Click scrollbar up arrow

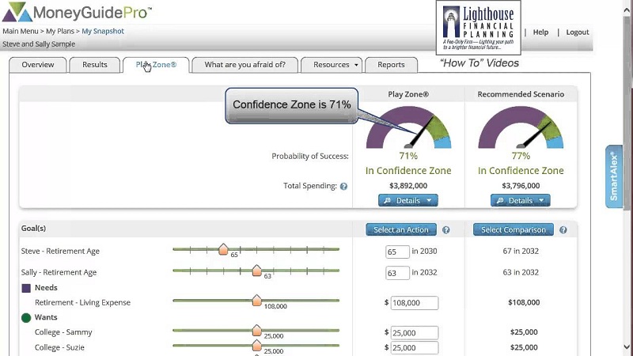pyautogui.click(x=627, y=9)
